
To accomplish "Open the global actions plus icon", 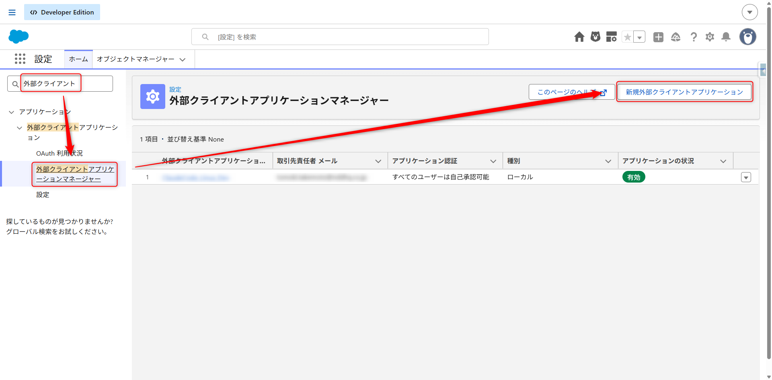I will (658, 37).
